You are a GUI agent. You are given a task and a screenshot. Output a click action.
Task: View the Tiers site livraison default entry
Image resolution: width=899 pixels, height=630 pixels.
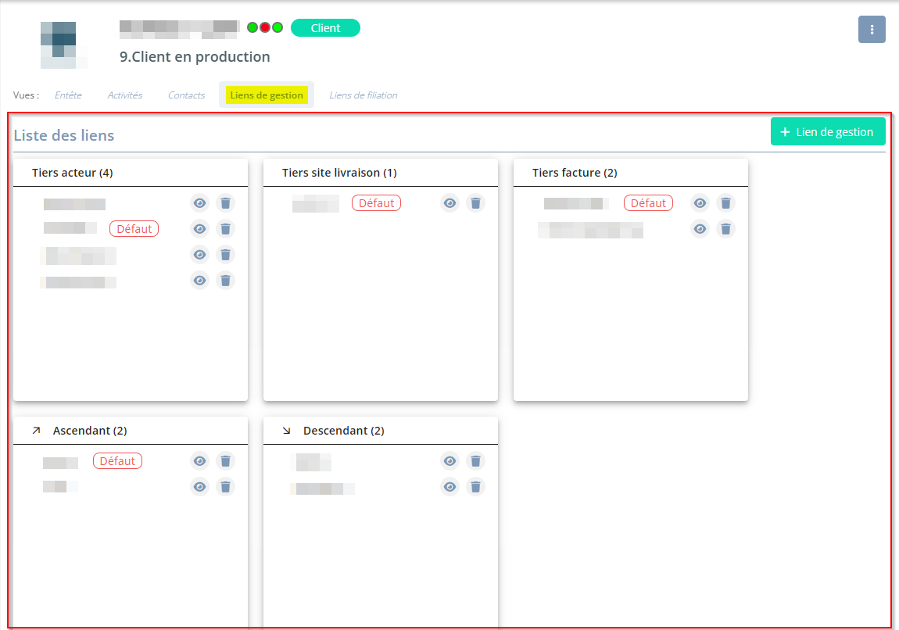coord(449,203)
